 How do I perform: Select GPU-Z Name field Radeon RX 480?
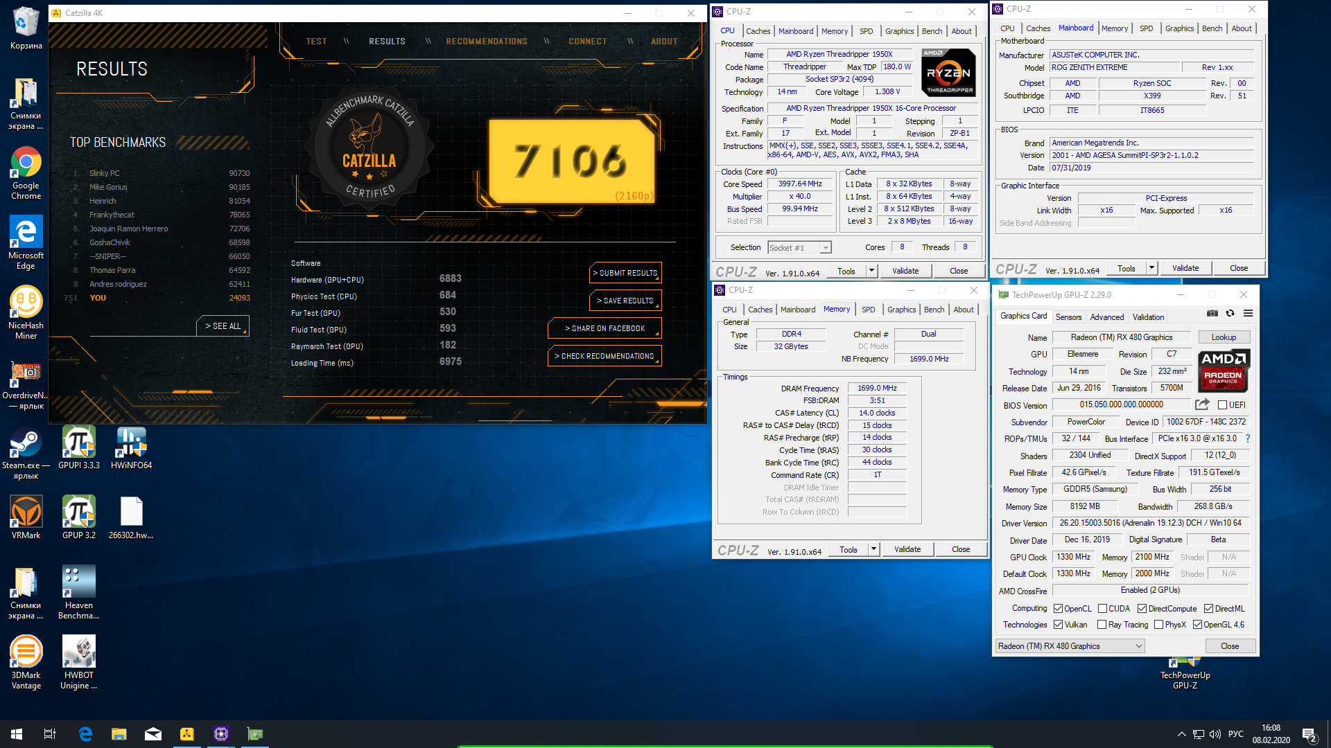click(x=1122, y=337)
